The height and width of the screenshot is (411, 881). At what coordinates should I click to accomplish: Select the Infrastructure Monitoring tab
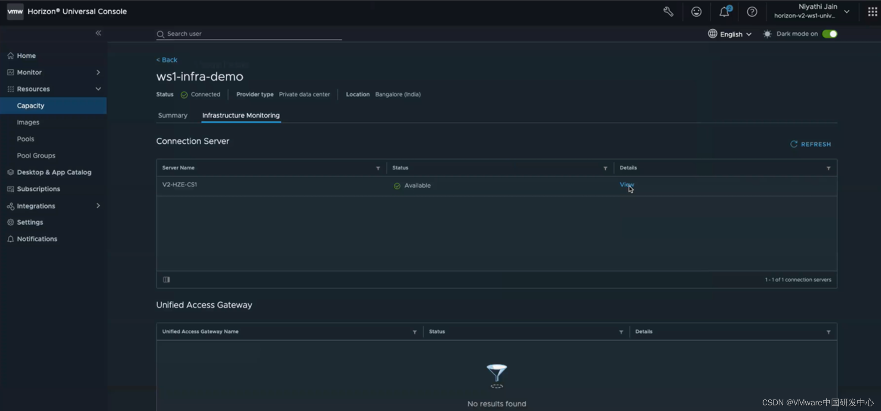pos(241,115)
